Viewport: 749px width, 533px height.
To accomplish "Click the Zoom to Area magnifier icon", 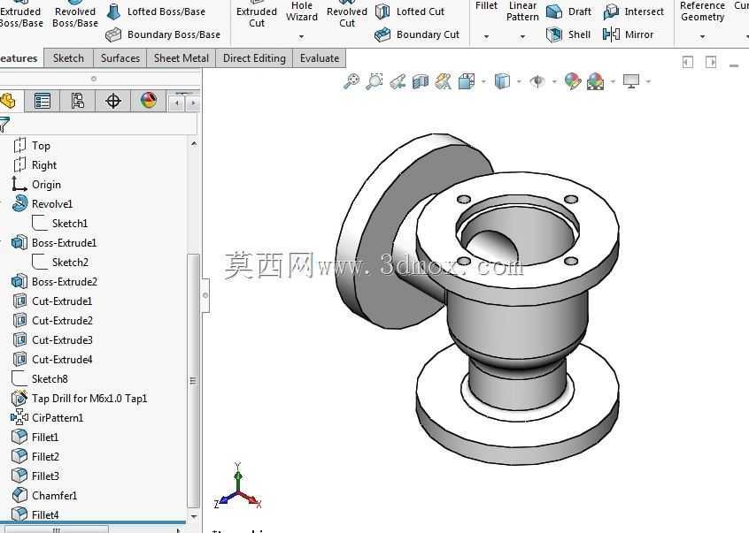I will (374, 81).
